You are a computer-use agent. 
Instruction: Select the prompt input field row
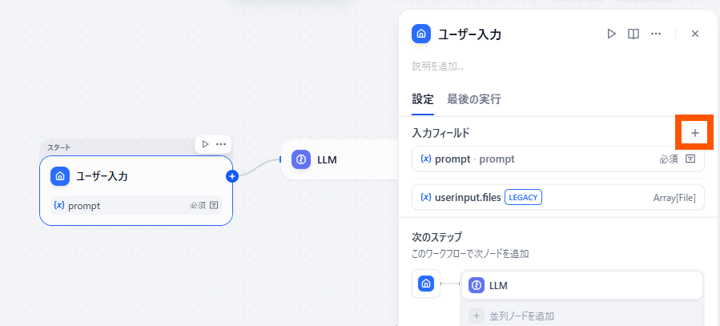(545, 159)
